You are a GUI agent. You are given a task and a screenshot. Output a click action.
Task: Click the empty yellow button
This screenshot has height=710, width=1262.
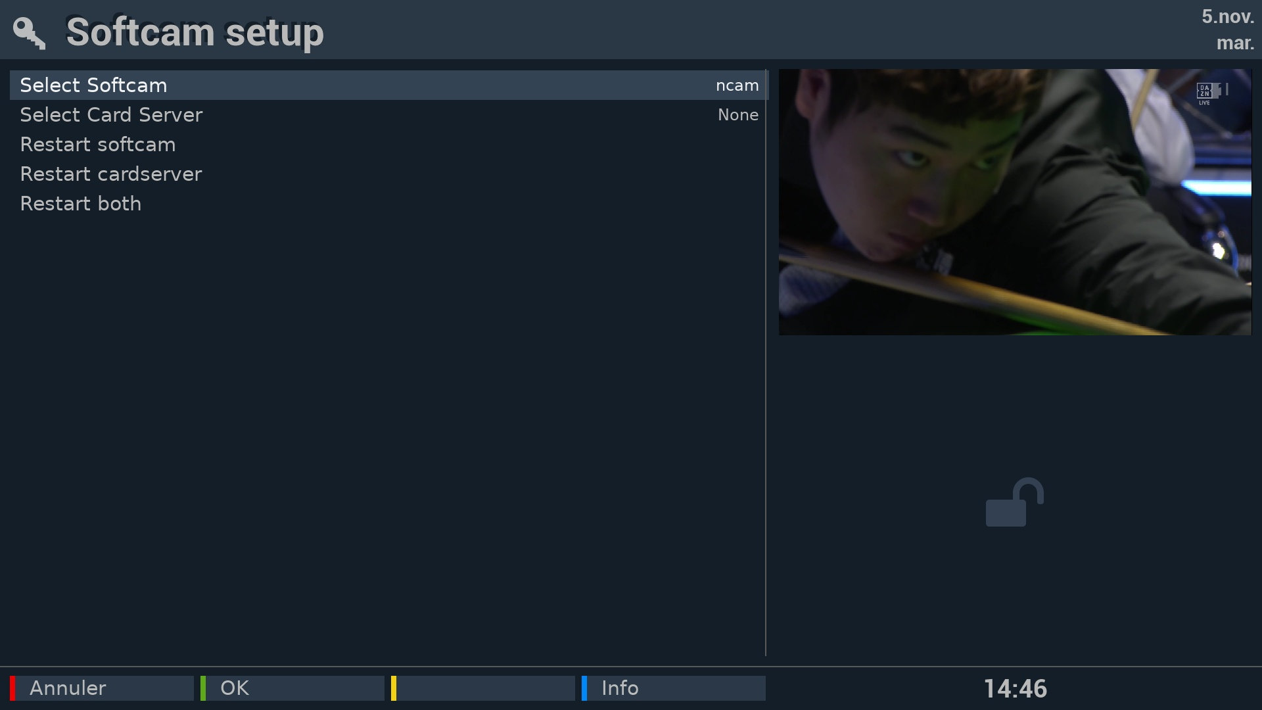click(483, 688)
